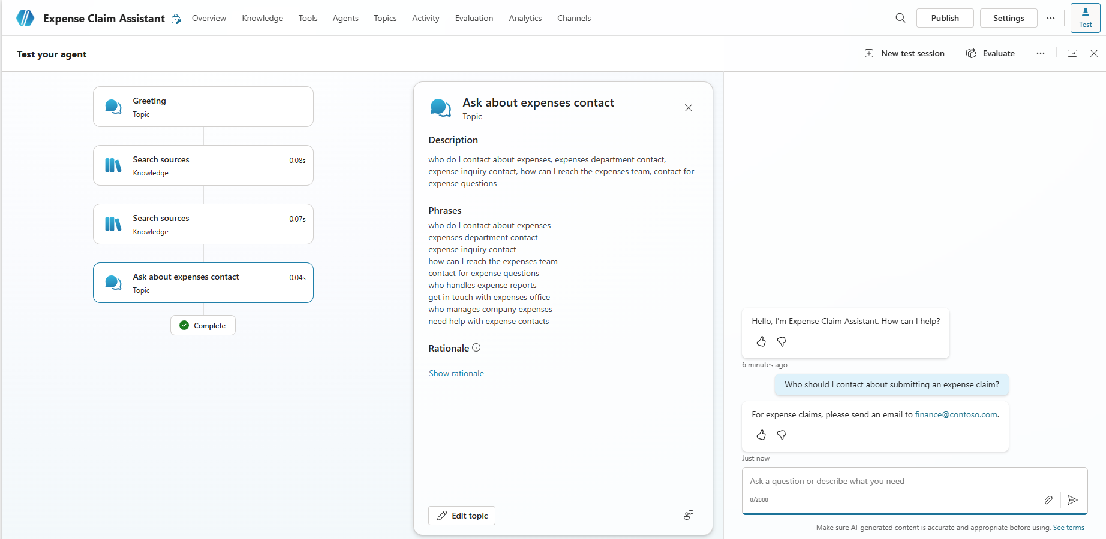Image resolution: width=1106 pixels, height=539 pixels.
Task: Click the send message arrow icon
Action: [1073, 500]
